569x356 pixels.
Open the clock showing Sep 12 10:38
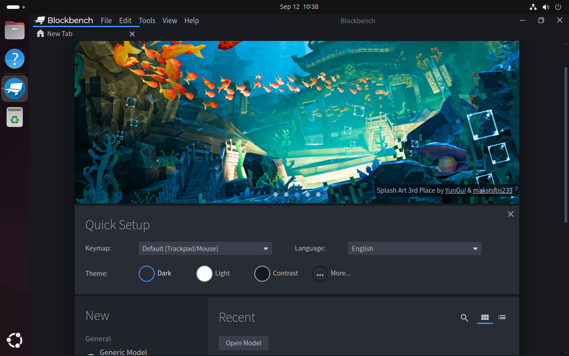click(299, 7)
